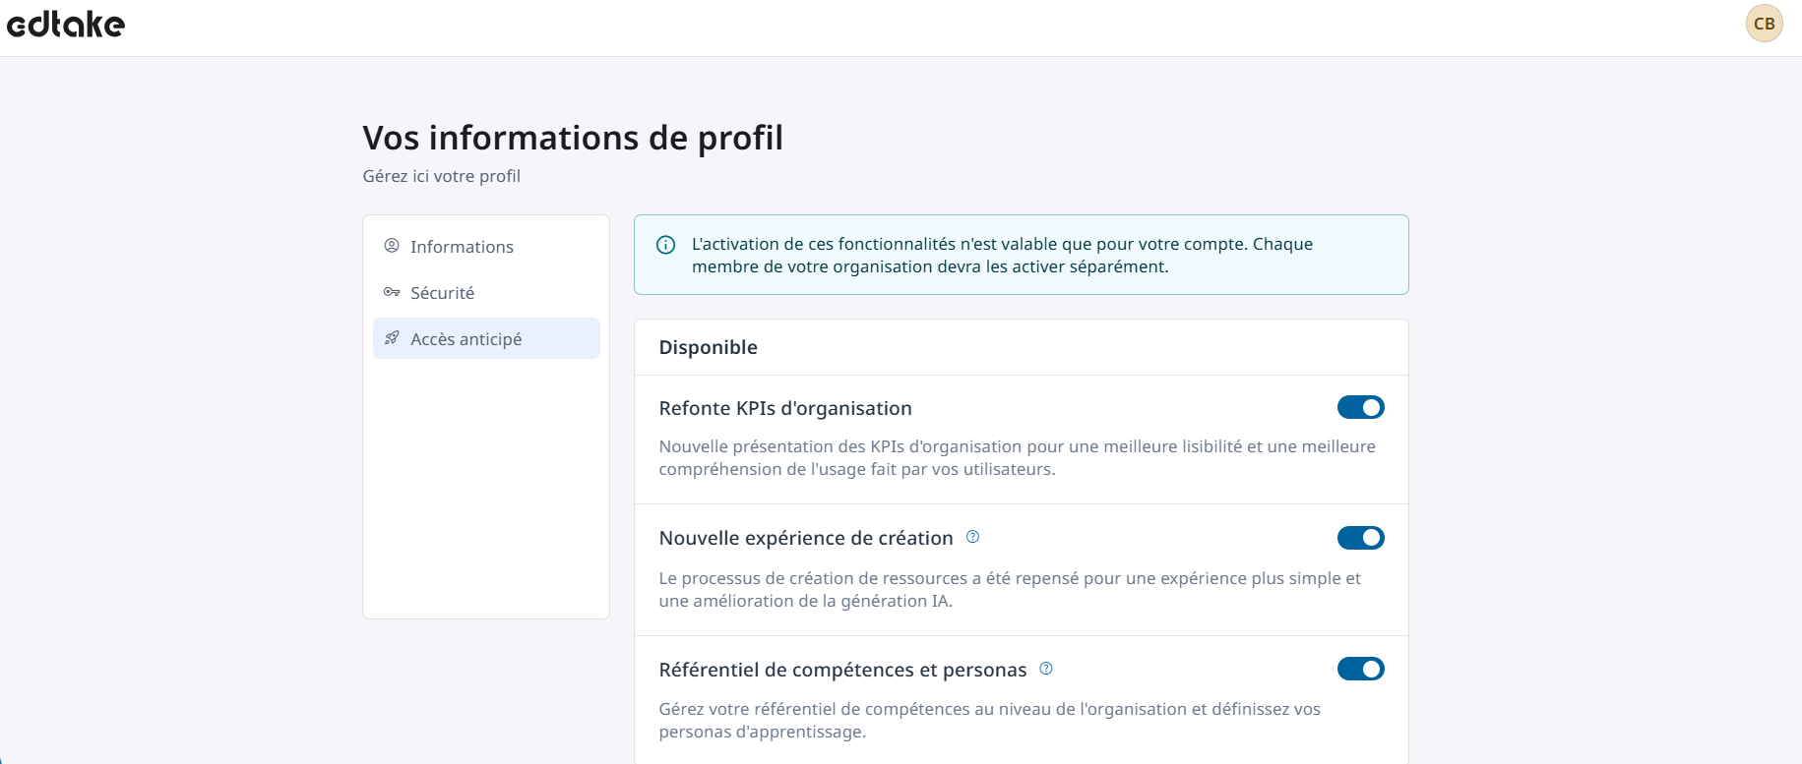1802x764 pixels.
Task: Click the key icon beside Sécurité
Action: pyautogui.click(x=392, y=292)
